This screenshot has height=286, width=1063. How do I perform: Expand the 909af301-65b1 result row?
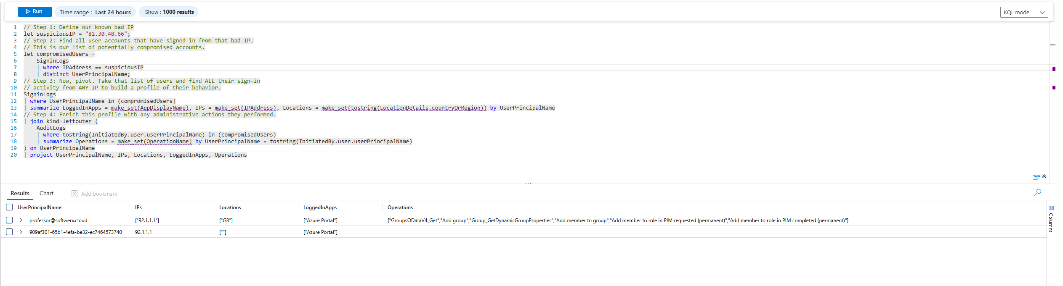[21, 232]
